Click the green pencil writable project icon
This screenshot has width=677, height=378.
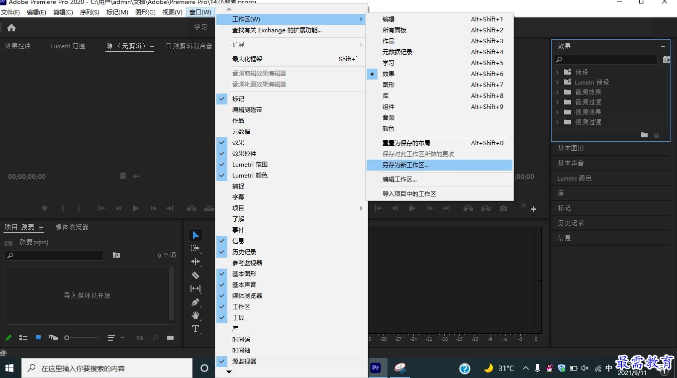[8, 338]
